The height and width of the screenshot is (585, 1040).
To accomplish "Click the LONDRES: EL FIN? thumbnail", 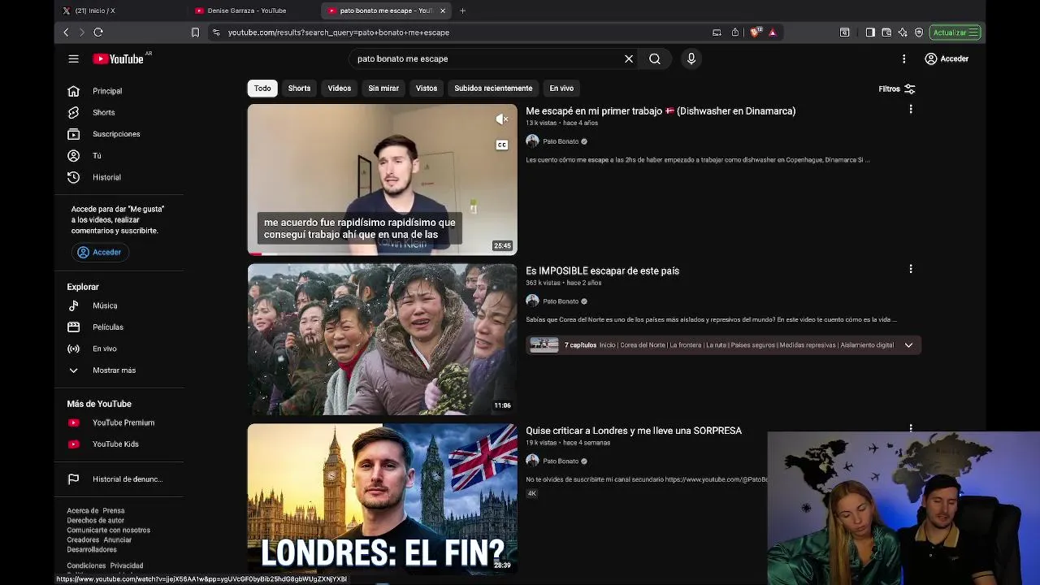I will coord(382,499).
